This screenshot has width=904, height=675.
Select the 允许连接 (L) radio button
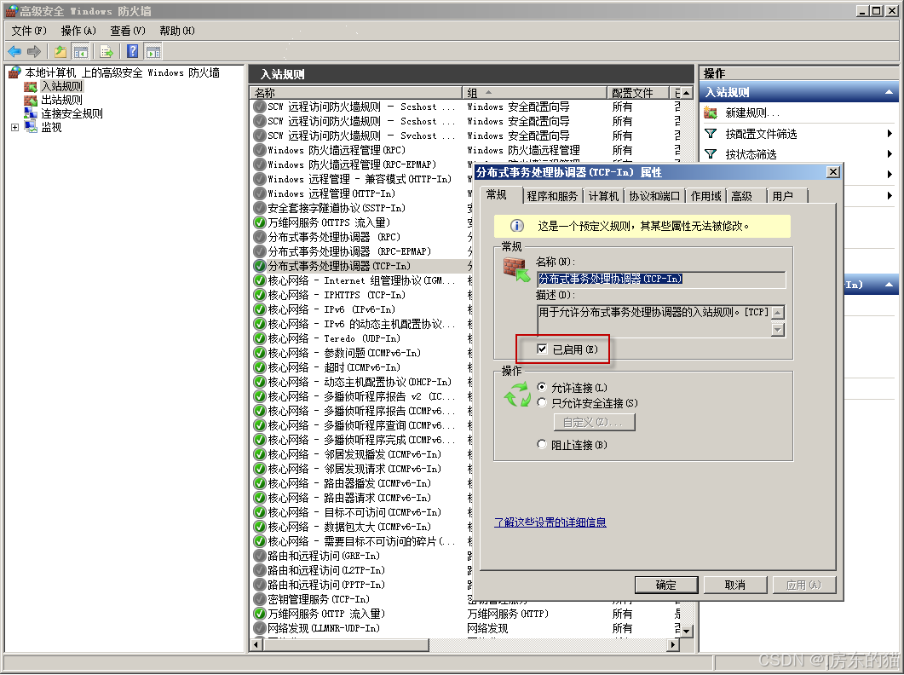tap(542, 387)
